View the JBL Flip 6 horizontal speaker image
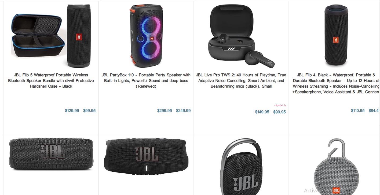This screenshot has width=380, height=195. click(51, 155)
